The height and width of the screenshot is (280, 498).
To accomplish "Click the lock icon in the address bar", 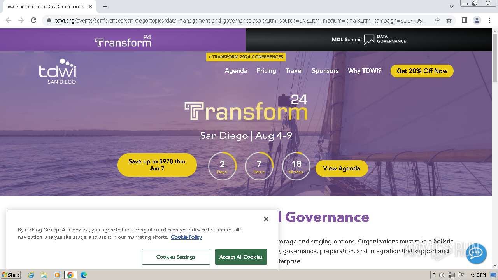I will pos(49,20).
